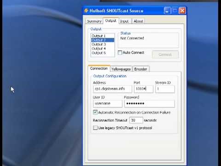Click the Connect button

(165, 54)
